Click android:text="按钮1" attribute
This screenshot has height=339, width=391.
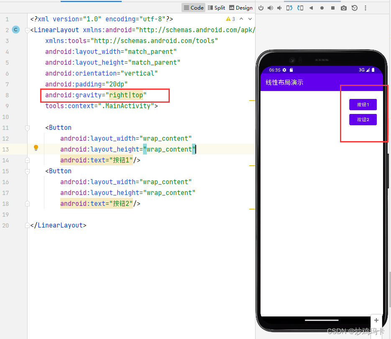97,160
